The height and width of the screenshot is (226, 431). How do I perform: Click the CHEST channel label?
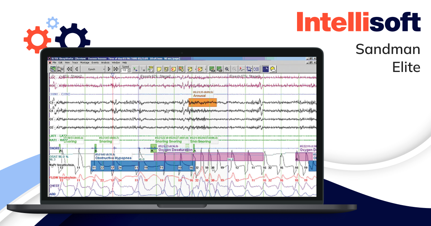[x=54, y=186]
